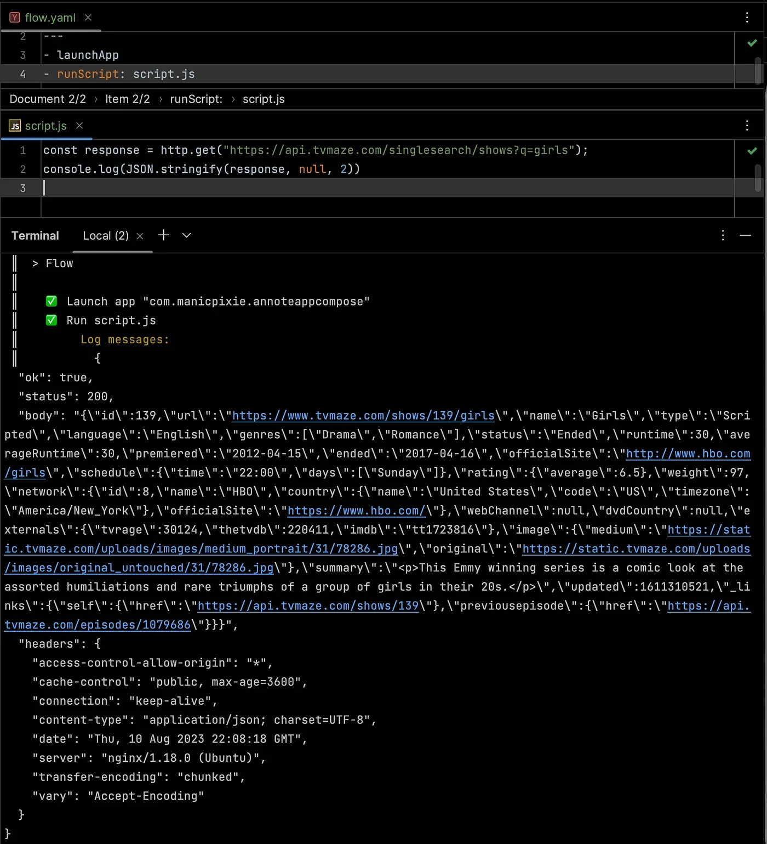Close the script.js editor tab
Image resolution: width=767 pixels, height=844 pixels.
[79, 126]
